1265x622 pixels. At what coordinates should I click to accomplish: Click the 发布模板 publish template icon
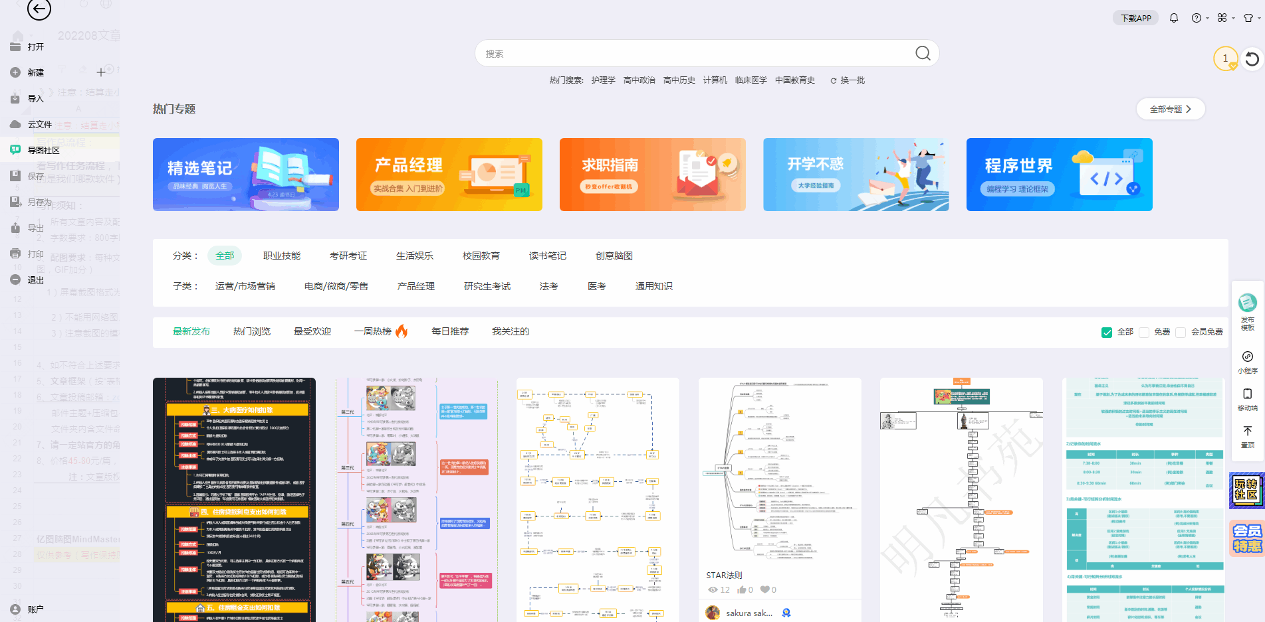(x=1247, y=303)
